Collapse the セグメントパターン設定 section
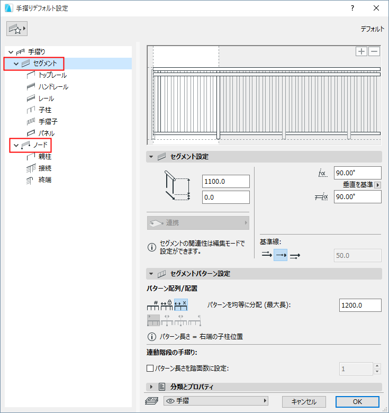The height and width of the screenshot is (413, 389). click(151, 274)
